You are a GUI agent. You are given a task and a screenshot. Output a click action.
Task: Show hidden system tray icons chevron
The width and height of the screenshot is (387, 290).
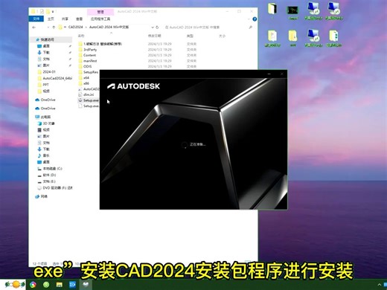tap(379, 285)
